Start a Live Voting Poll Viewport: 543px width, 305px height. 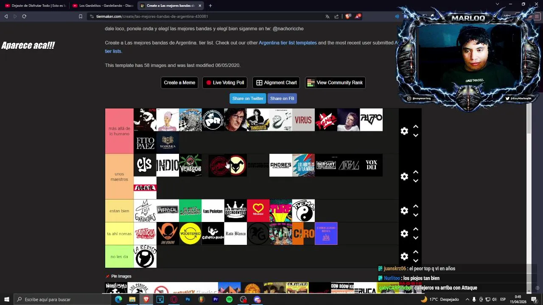pos(225,83)
